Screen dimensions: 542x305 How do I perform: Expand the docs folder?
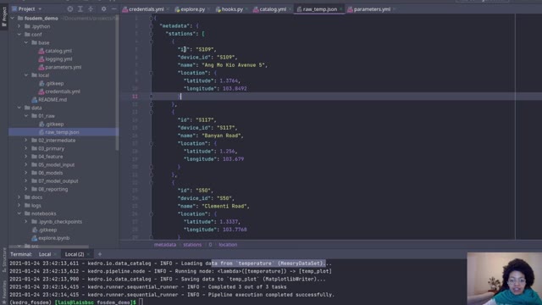pos(19,197)
